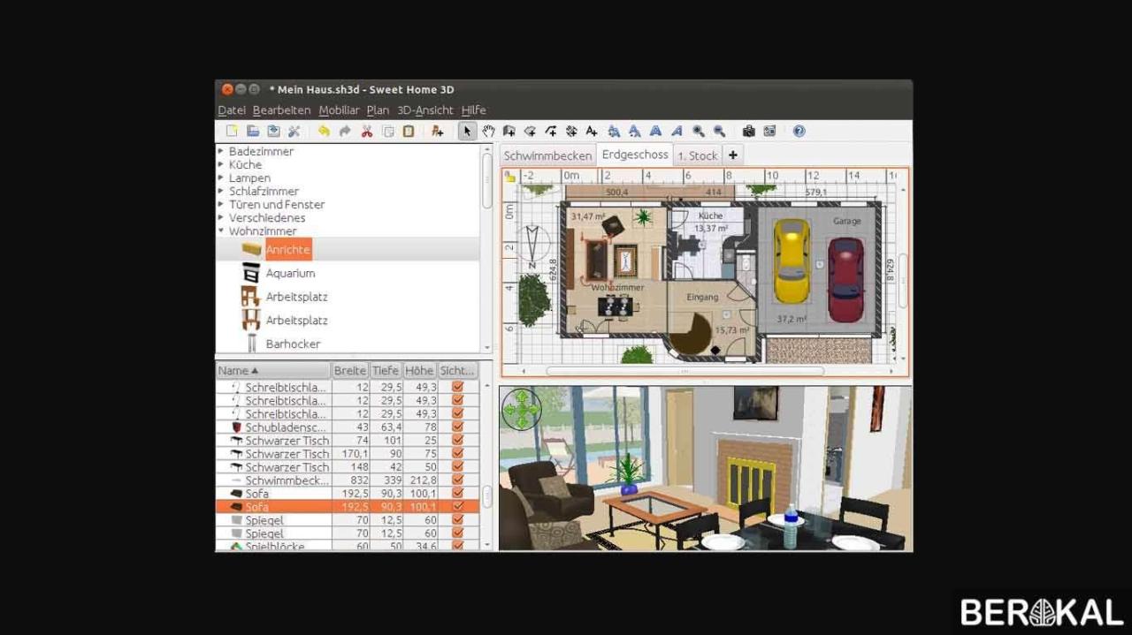Undo the last action with the yellow arrow
Screen dimensions: 1132x635
click(x=325, y=131)
